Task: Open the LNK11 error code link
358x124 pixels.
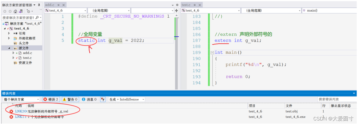Action: (21, 117)
